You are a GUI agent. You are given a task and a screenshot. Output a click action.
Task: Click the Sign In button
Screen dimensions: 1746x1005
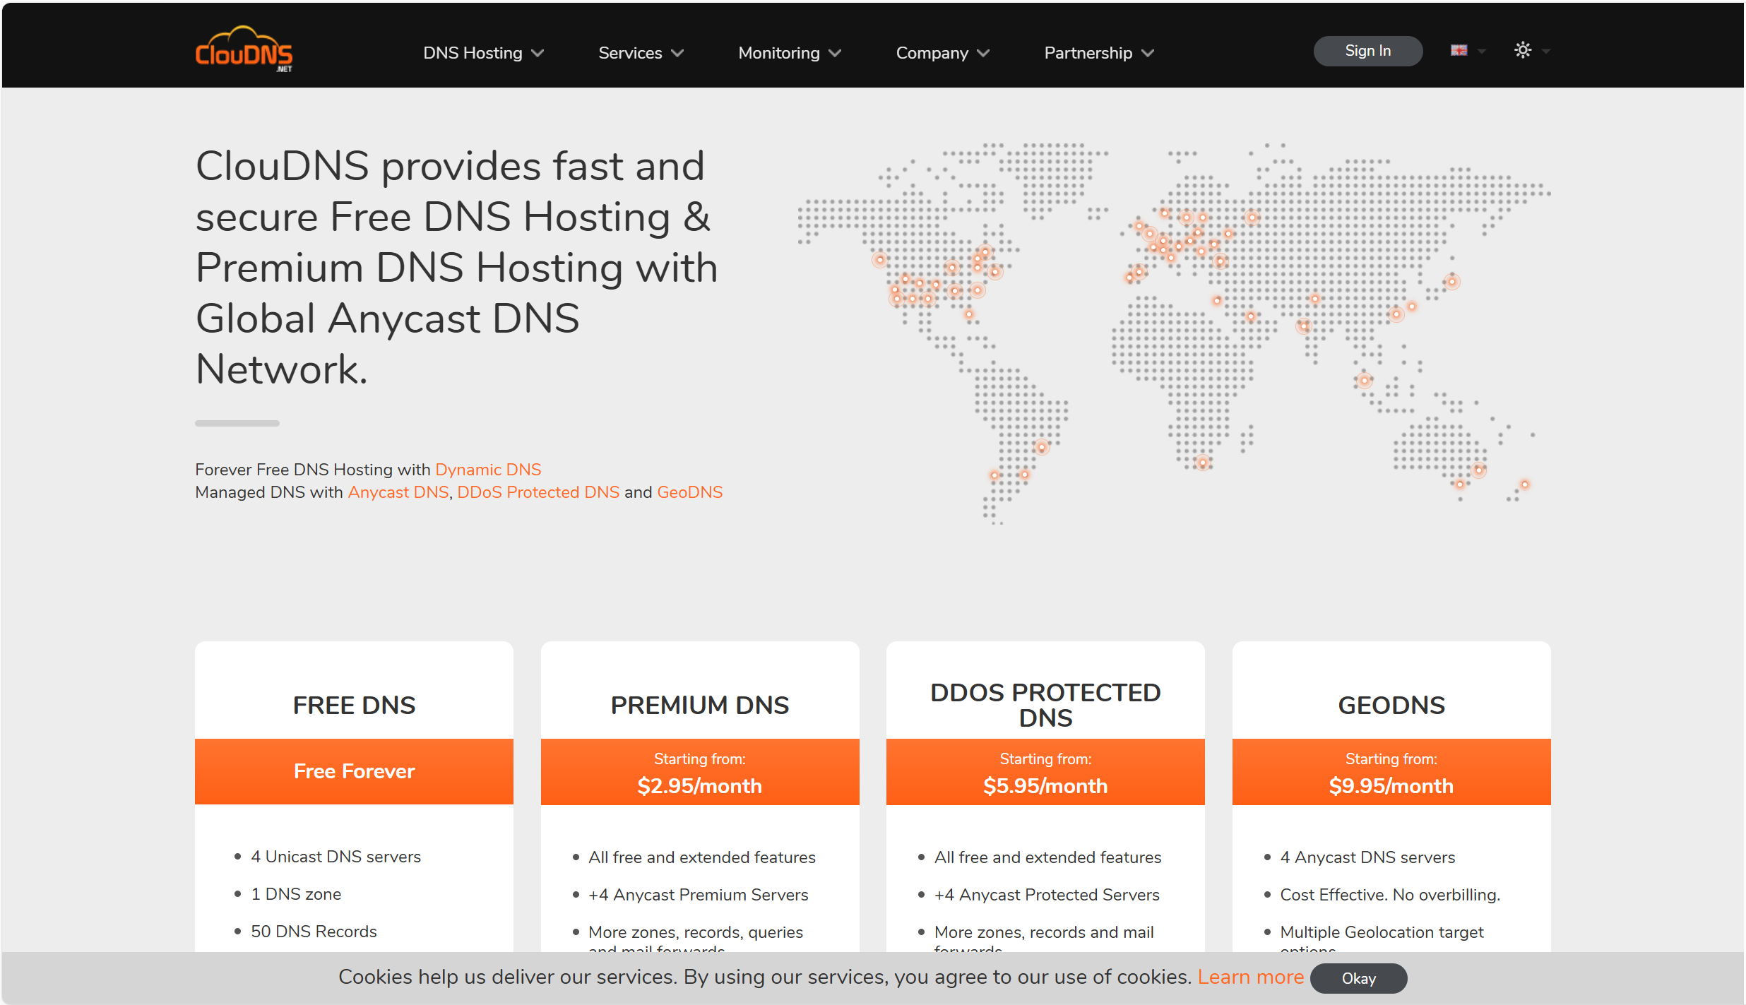[1367, 51]
